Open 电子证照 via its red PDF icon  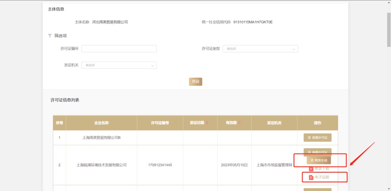pyautogui.click(x=311, y=177)
